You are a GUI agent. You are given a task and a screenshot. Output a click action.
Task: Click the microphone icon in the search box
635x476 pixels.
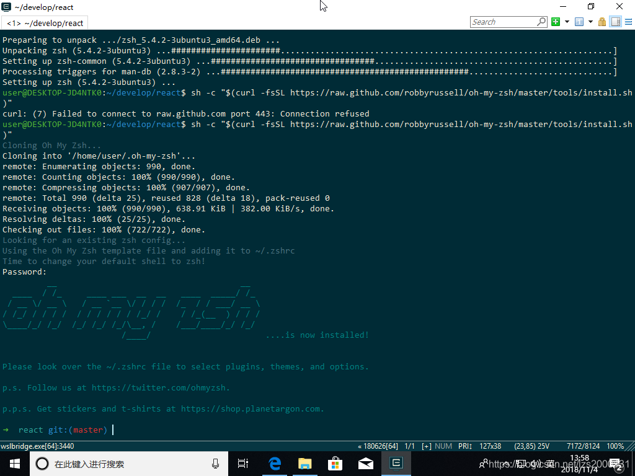click(x=215, y=464)
